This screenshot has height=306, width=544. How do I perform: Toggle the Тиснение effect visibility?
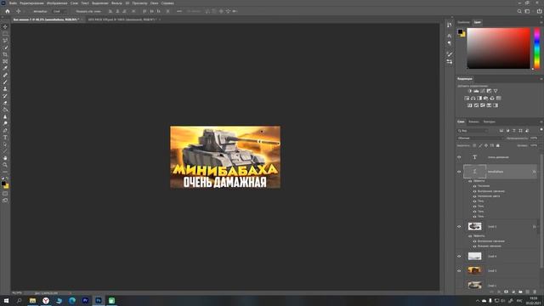(474, 186)
